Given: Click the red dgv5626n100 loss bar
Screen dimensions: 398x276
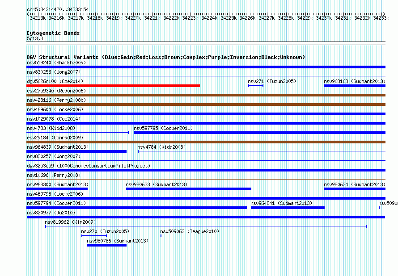Looking at the screenshot, I should [x=113, y=86].
